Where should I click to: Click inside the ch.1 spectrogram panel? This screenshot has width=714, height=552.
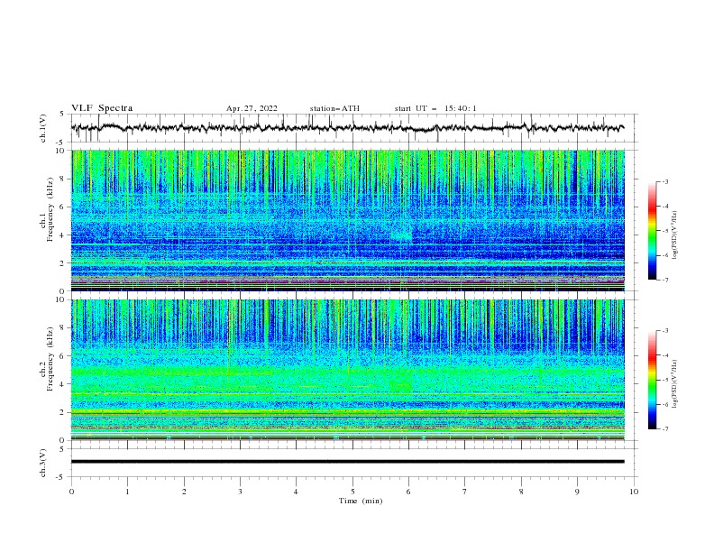click(347, 220)
